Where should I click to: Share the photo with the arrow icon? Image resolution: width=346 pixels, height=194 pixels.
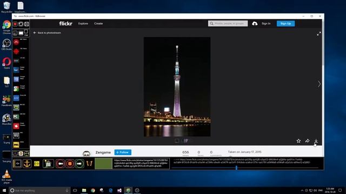coord(307,141)
